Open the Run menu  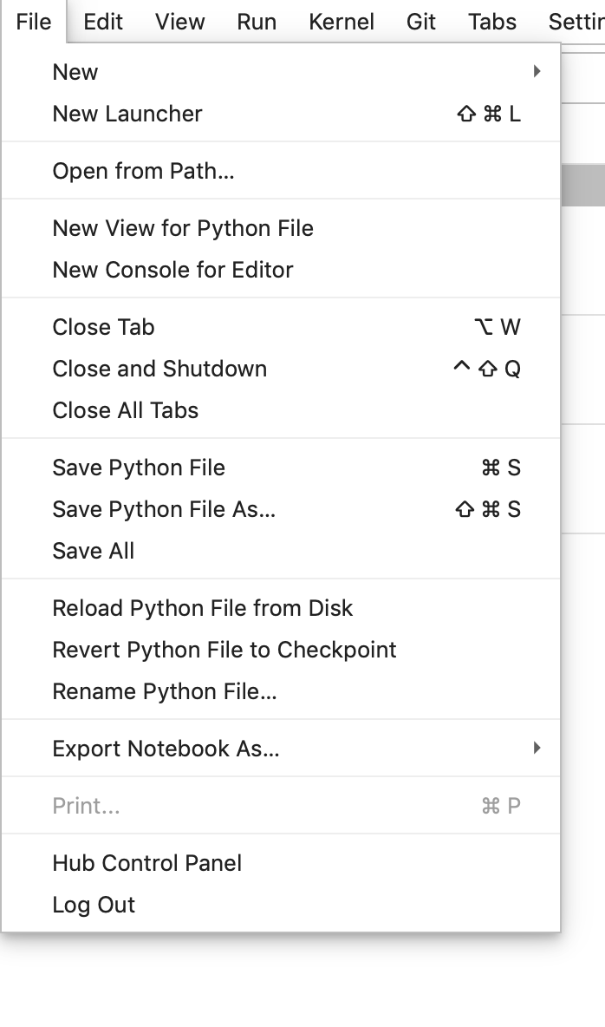click(256, 23)
